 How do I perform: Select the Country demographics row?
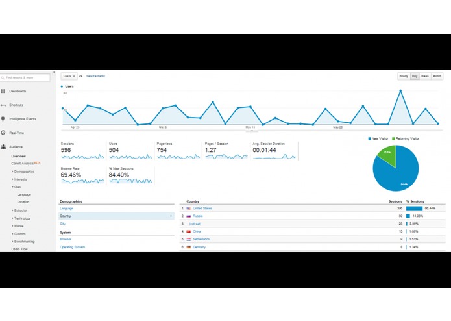click(117, 216)
